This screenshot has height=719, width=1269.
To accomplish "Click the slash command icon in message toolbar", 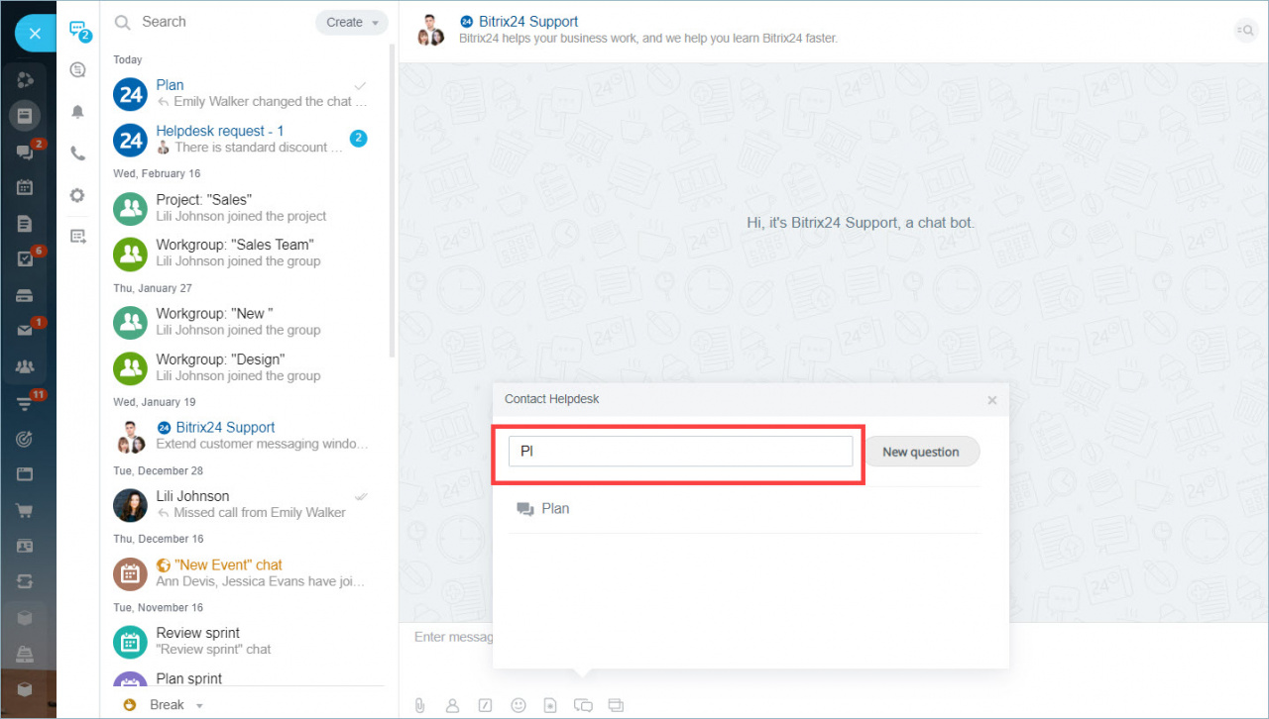I will tap(485, 705).
